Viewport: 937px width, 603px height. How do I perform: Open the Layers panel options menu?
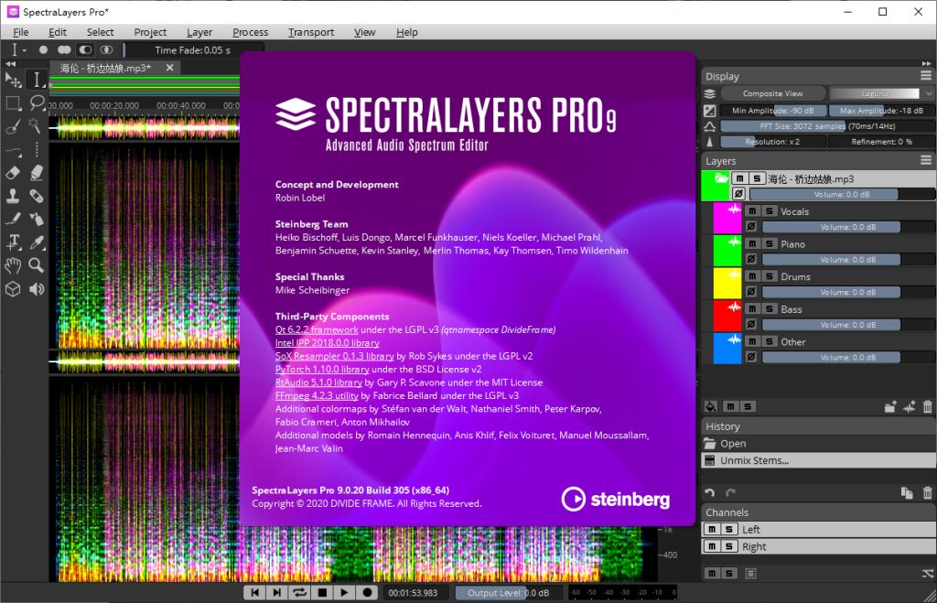pyautogui.click(x=926, y=159)
